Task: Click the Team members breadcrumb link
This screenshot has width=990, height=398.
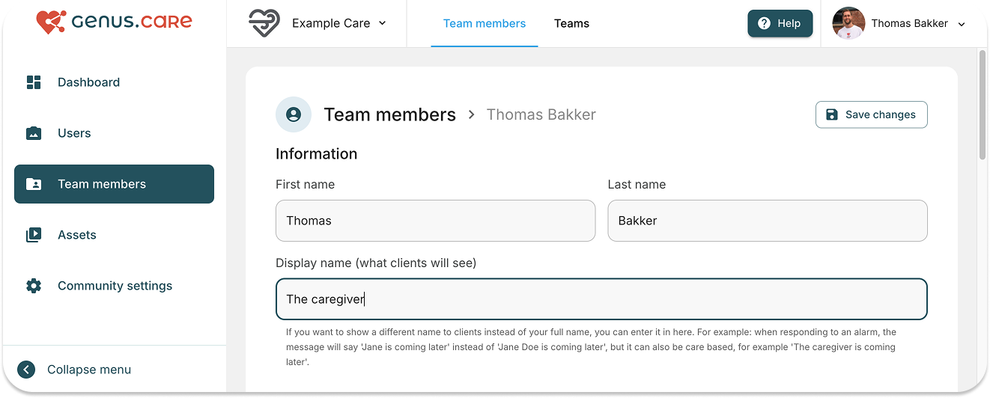Action: [x=389, y=114]
